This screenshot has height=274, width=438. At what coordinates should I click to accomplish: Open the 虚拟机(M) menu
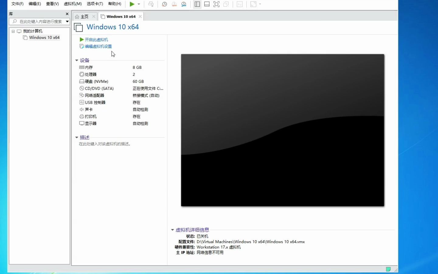[x=73, y=4]
